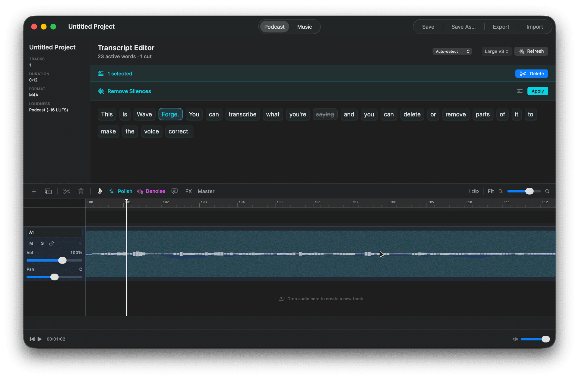Select the word "remove"

point(456,114)
